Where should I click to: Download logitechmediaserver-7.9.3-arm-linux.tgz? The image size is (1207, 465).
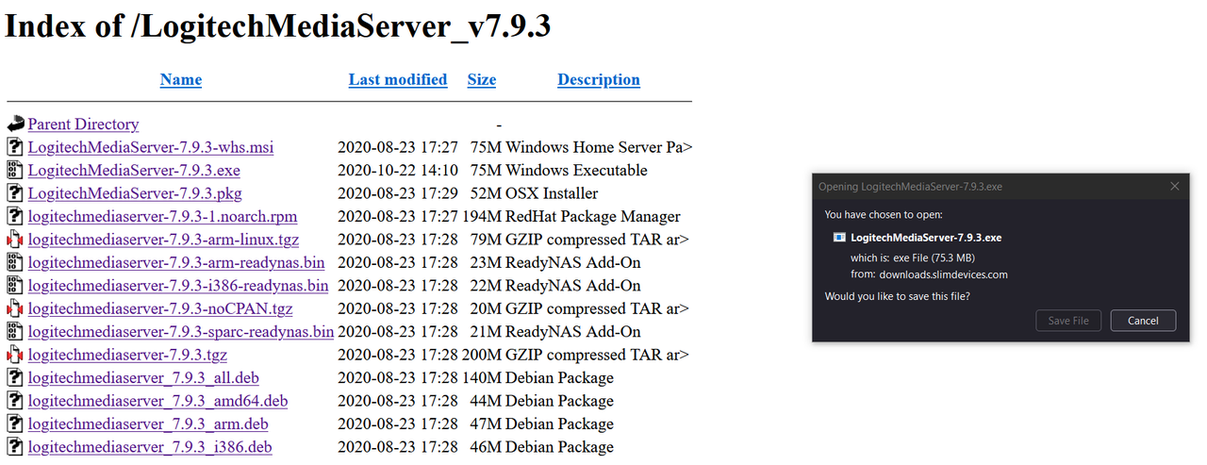(163, 240)
